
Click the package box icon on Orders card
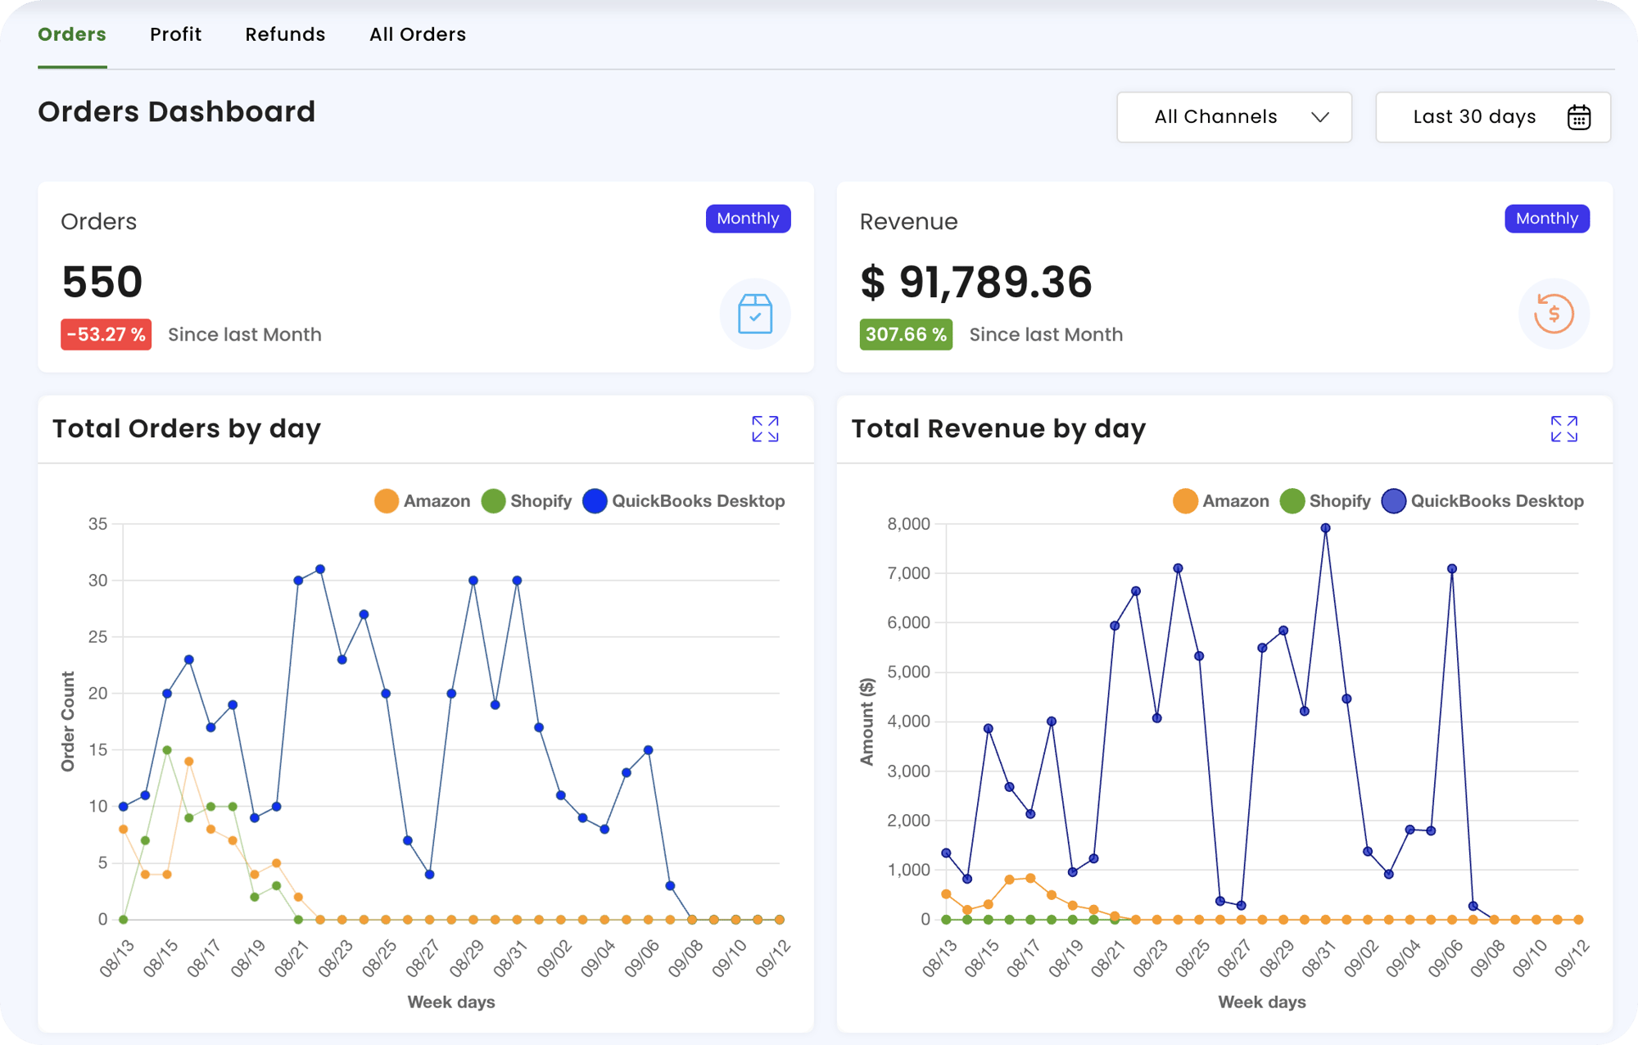pyautogui.click(x=755, y=314)
